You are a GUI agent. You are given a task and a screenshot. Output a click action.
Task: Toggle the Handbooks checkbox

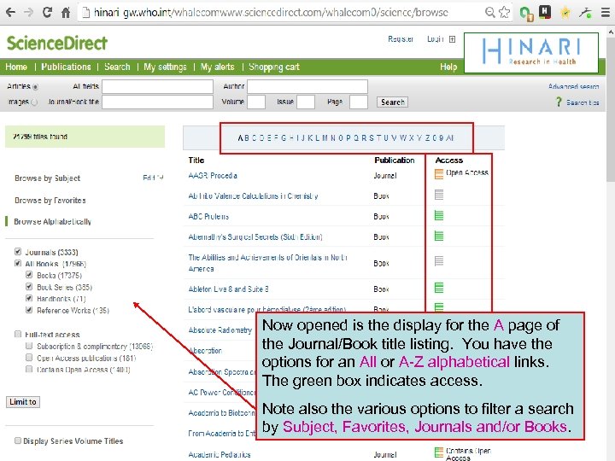coord(29,298)
